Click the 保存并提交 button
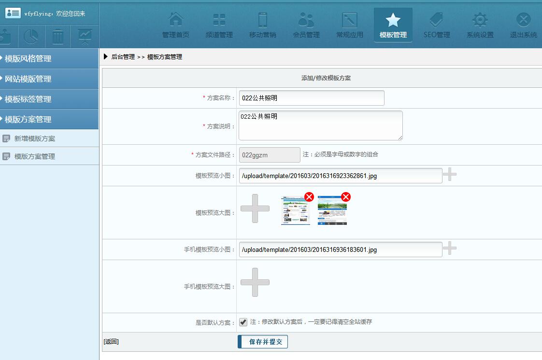Viewport: 542px width, 360px height. click(x=263, y=342)
